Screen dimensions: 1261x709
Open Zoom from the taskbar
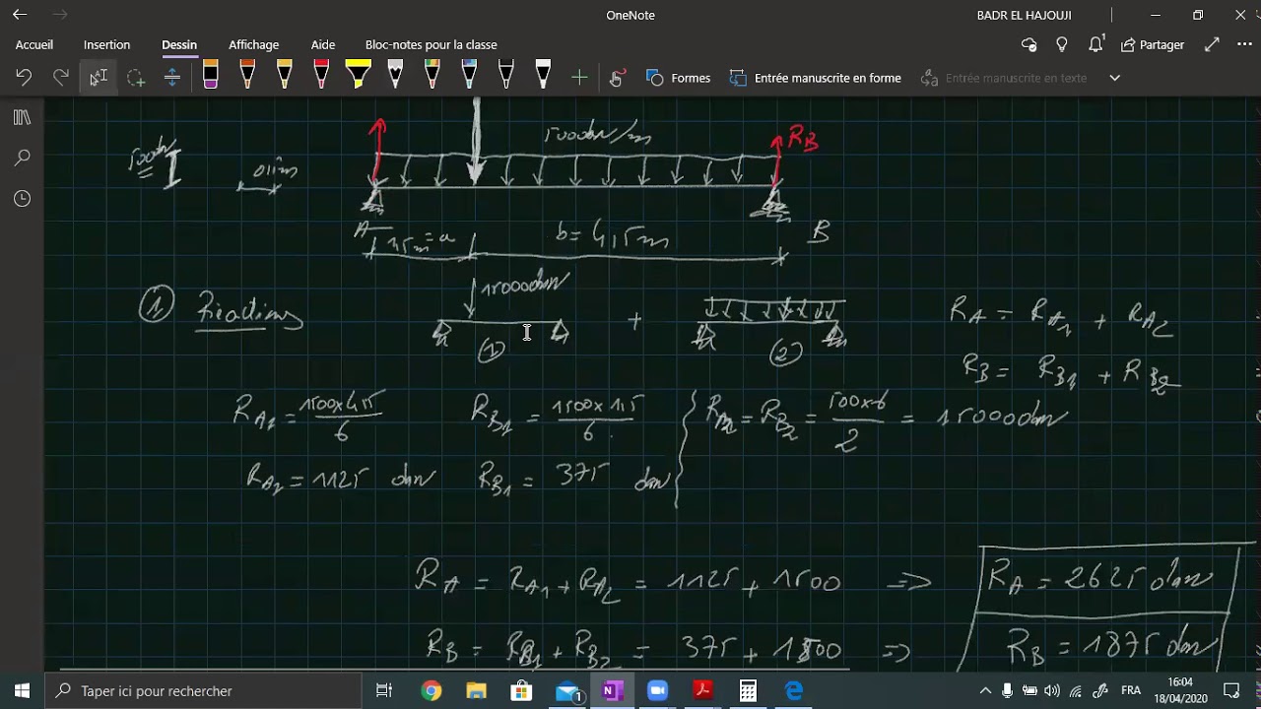(657, 691)
